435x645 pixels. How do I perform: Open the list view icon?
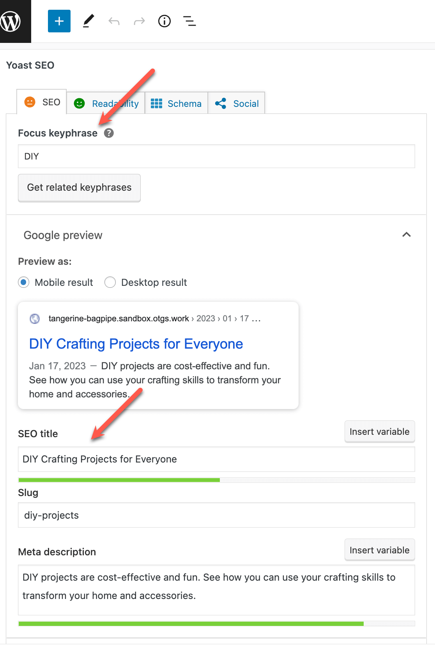pos(189,21)
